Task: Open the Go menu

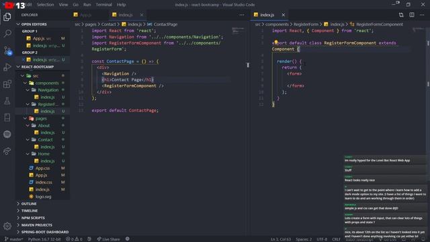Action: click(x=76, y=5)
